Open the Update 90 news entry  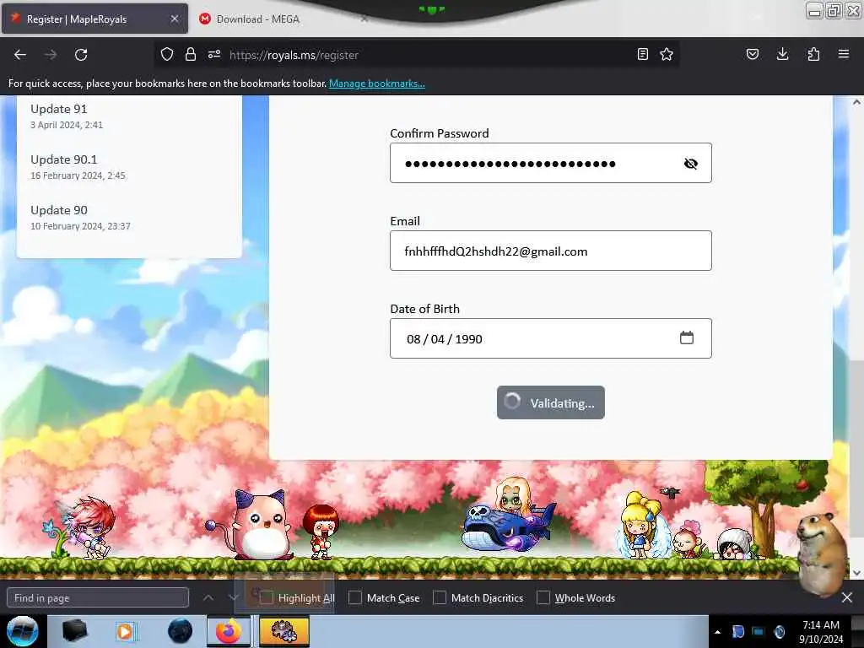(59, 210)
